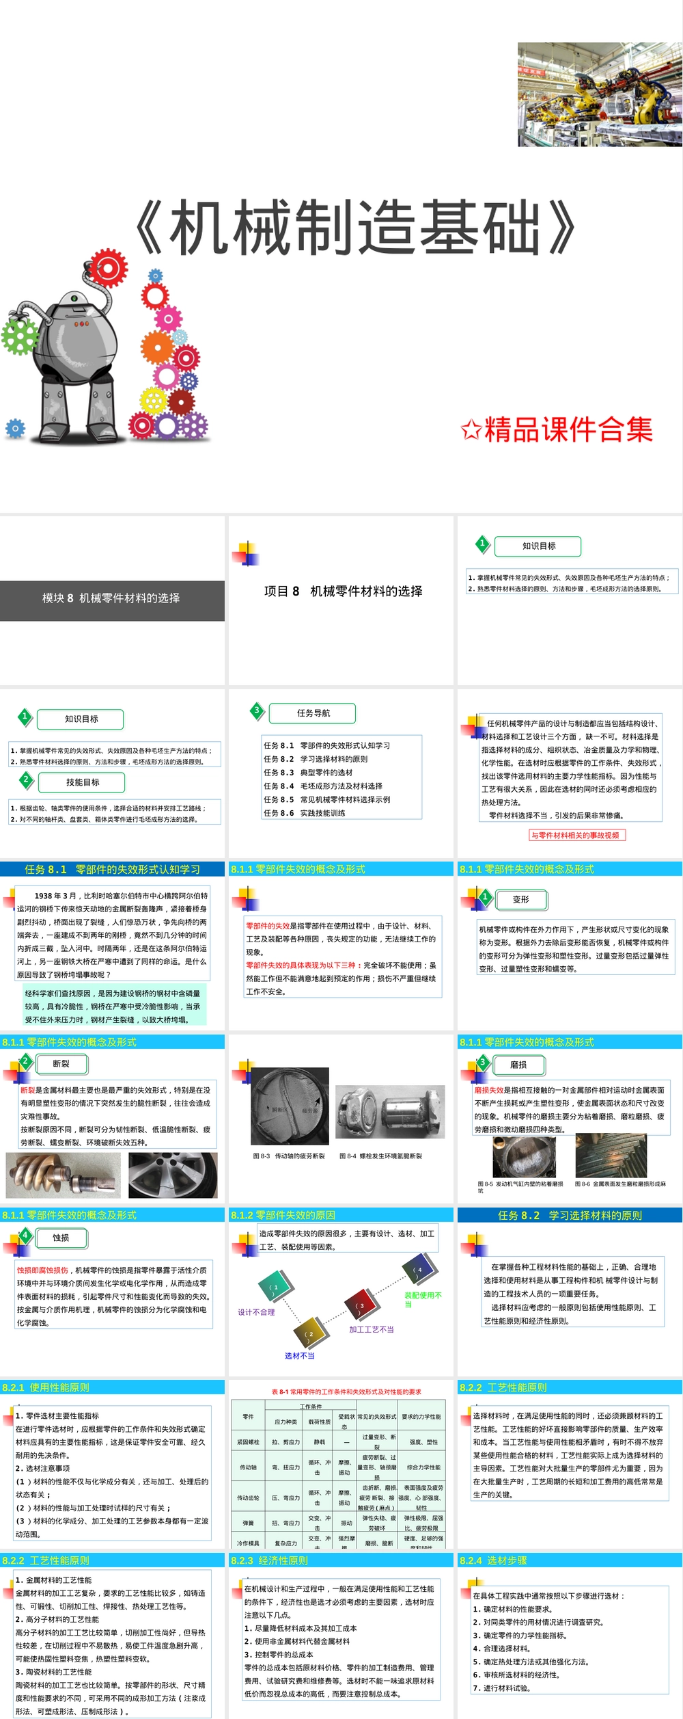Click header 8.1.2 零部件失效的原因
683x1719 pixels.
tap(341, 1215)
